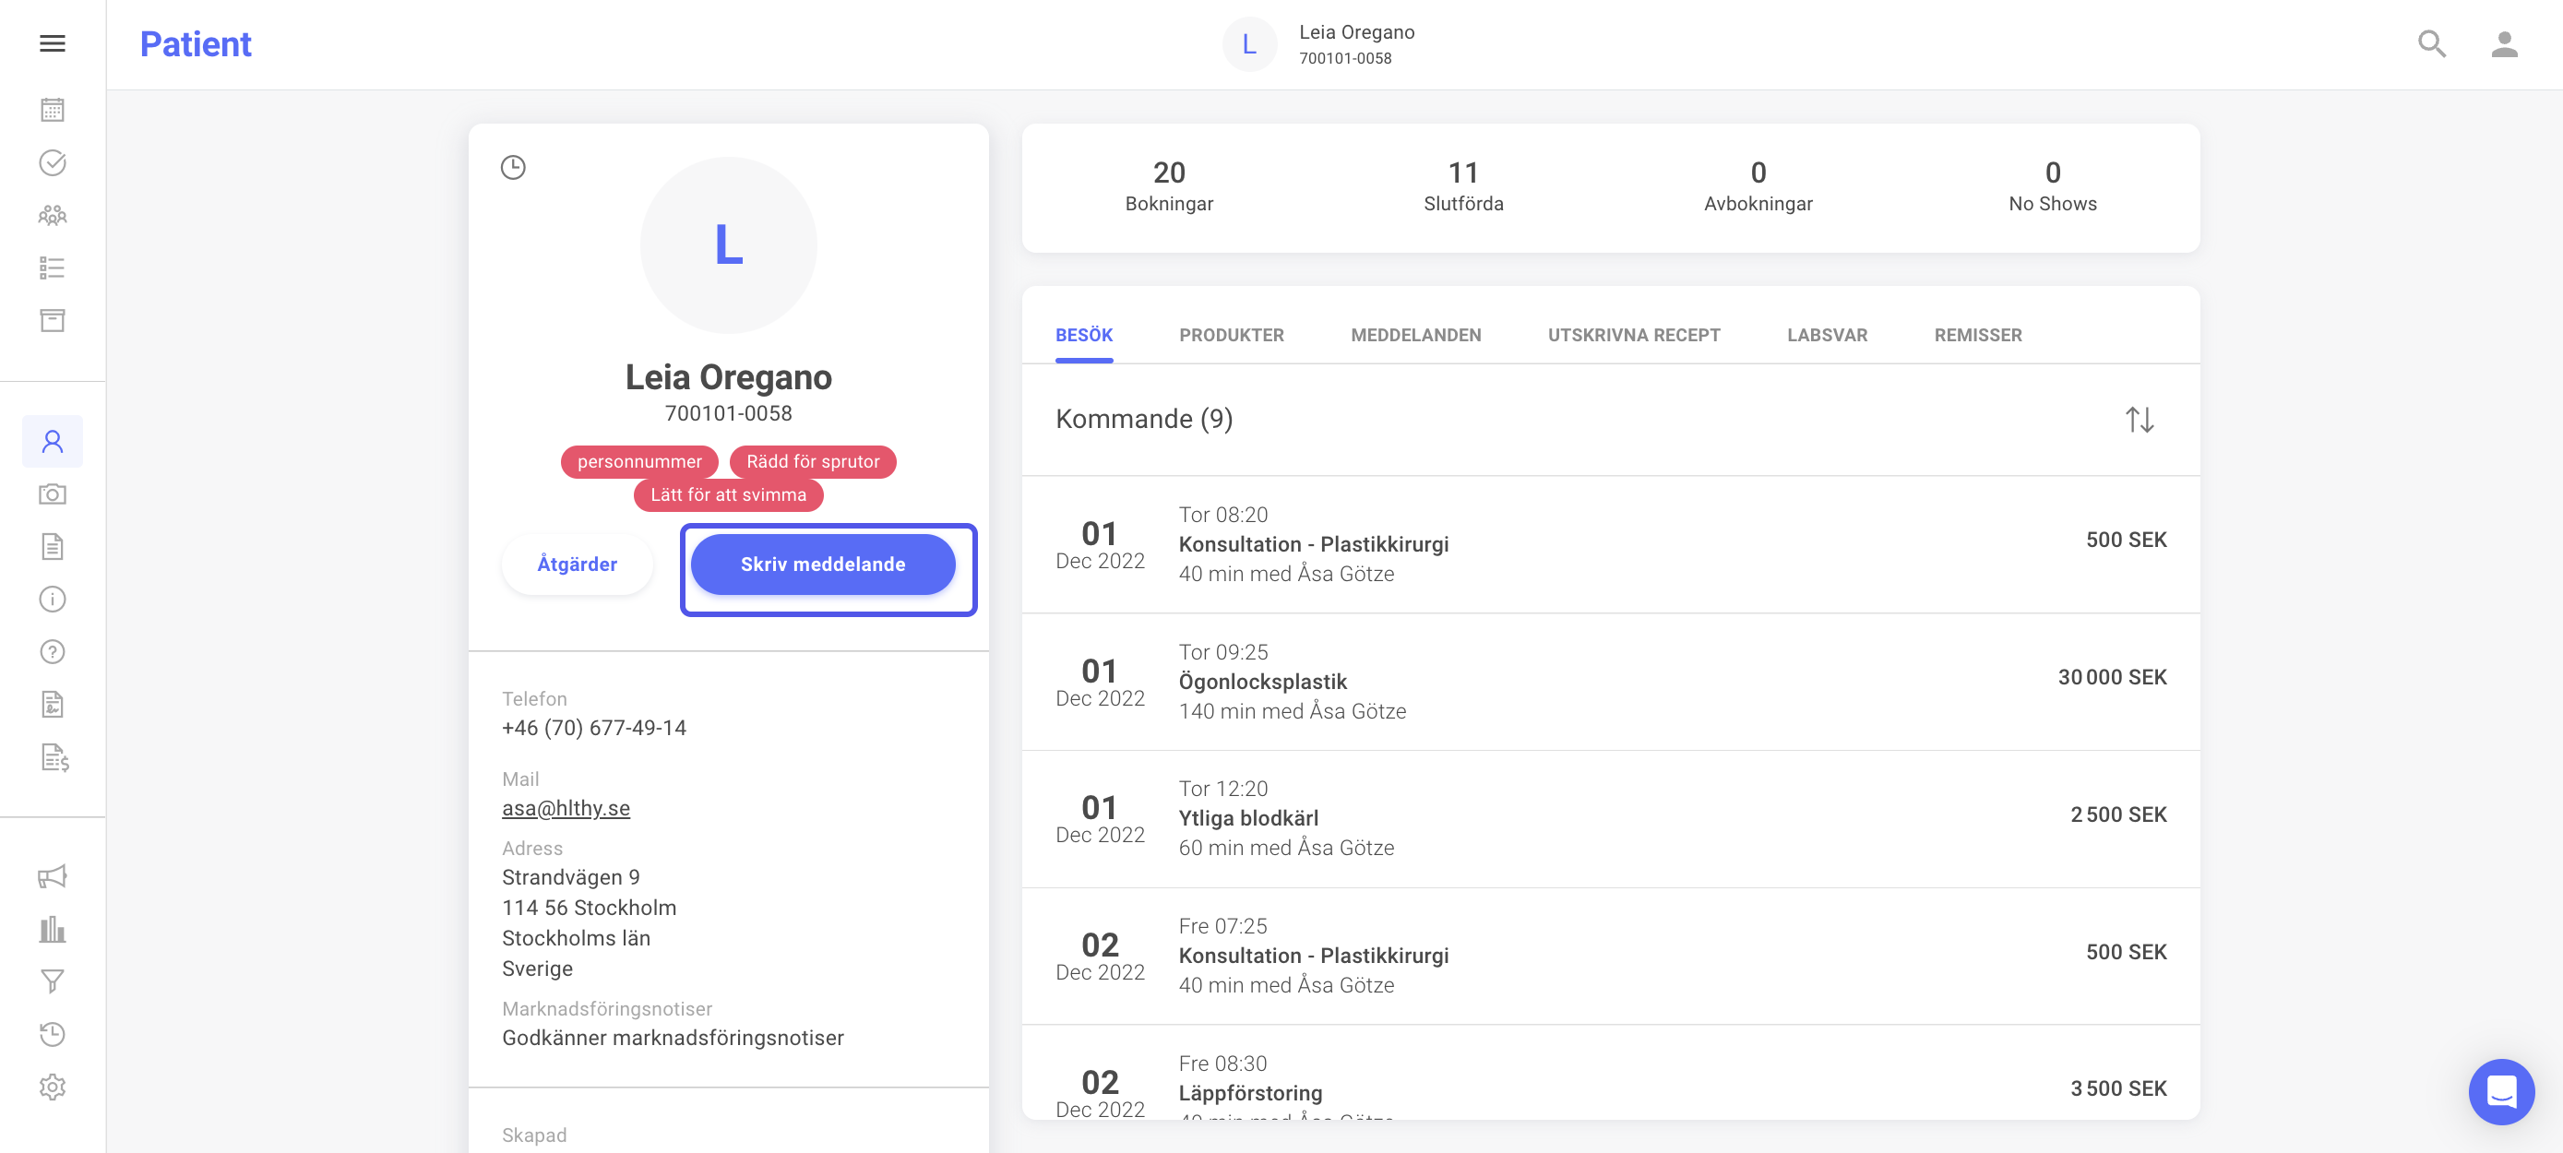Viewport: 2563px width, 1153px height.
Task: Click the Skriv meddelande button
Action: (x=823, y=565)
